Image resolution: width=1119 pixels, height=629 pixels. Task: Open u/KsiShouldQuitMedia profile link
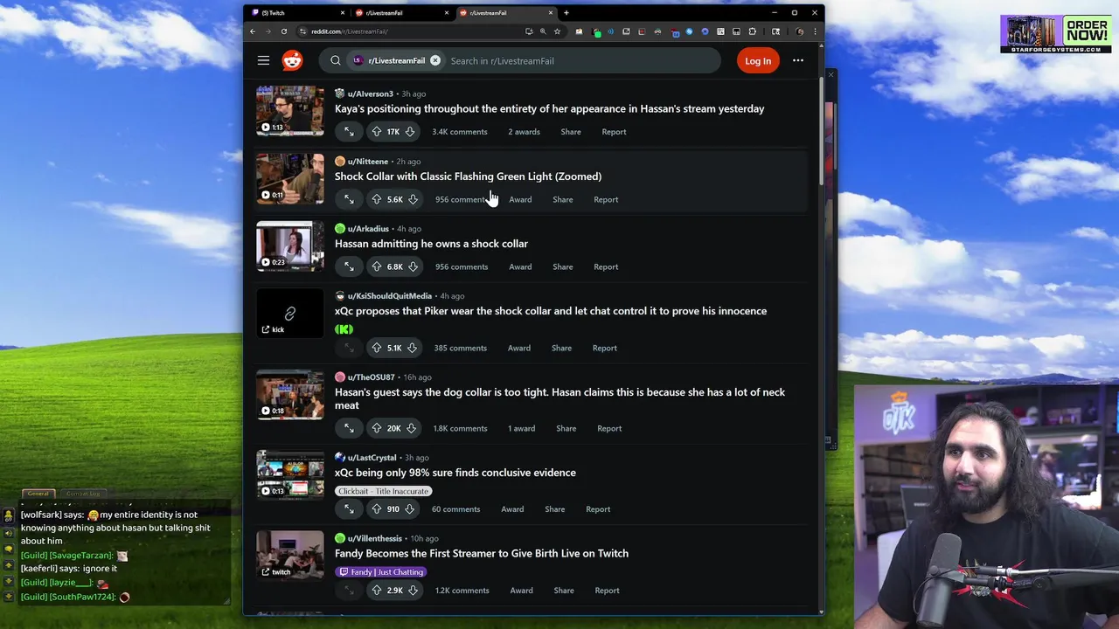(389, 296)
